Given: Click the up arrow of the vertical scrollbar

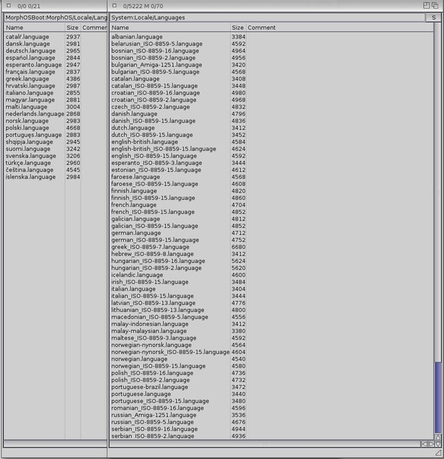Looking at the screenshot, I should pyautogui.click(x=438, y=437).
